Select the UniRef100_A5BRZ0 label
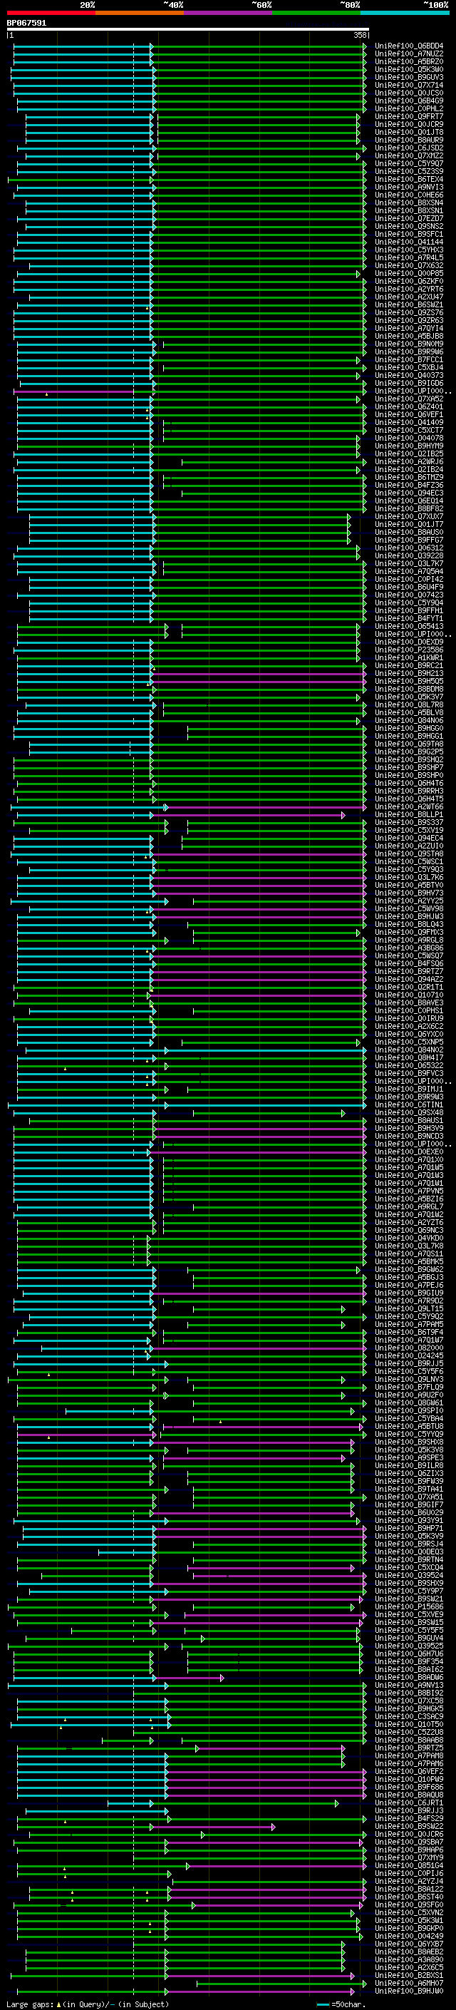The height and width of the screenshot is (2010, 456). pyautogui.click(x=409, y=61)
